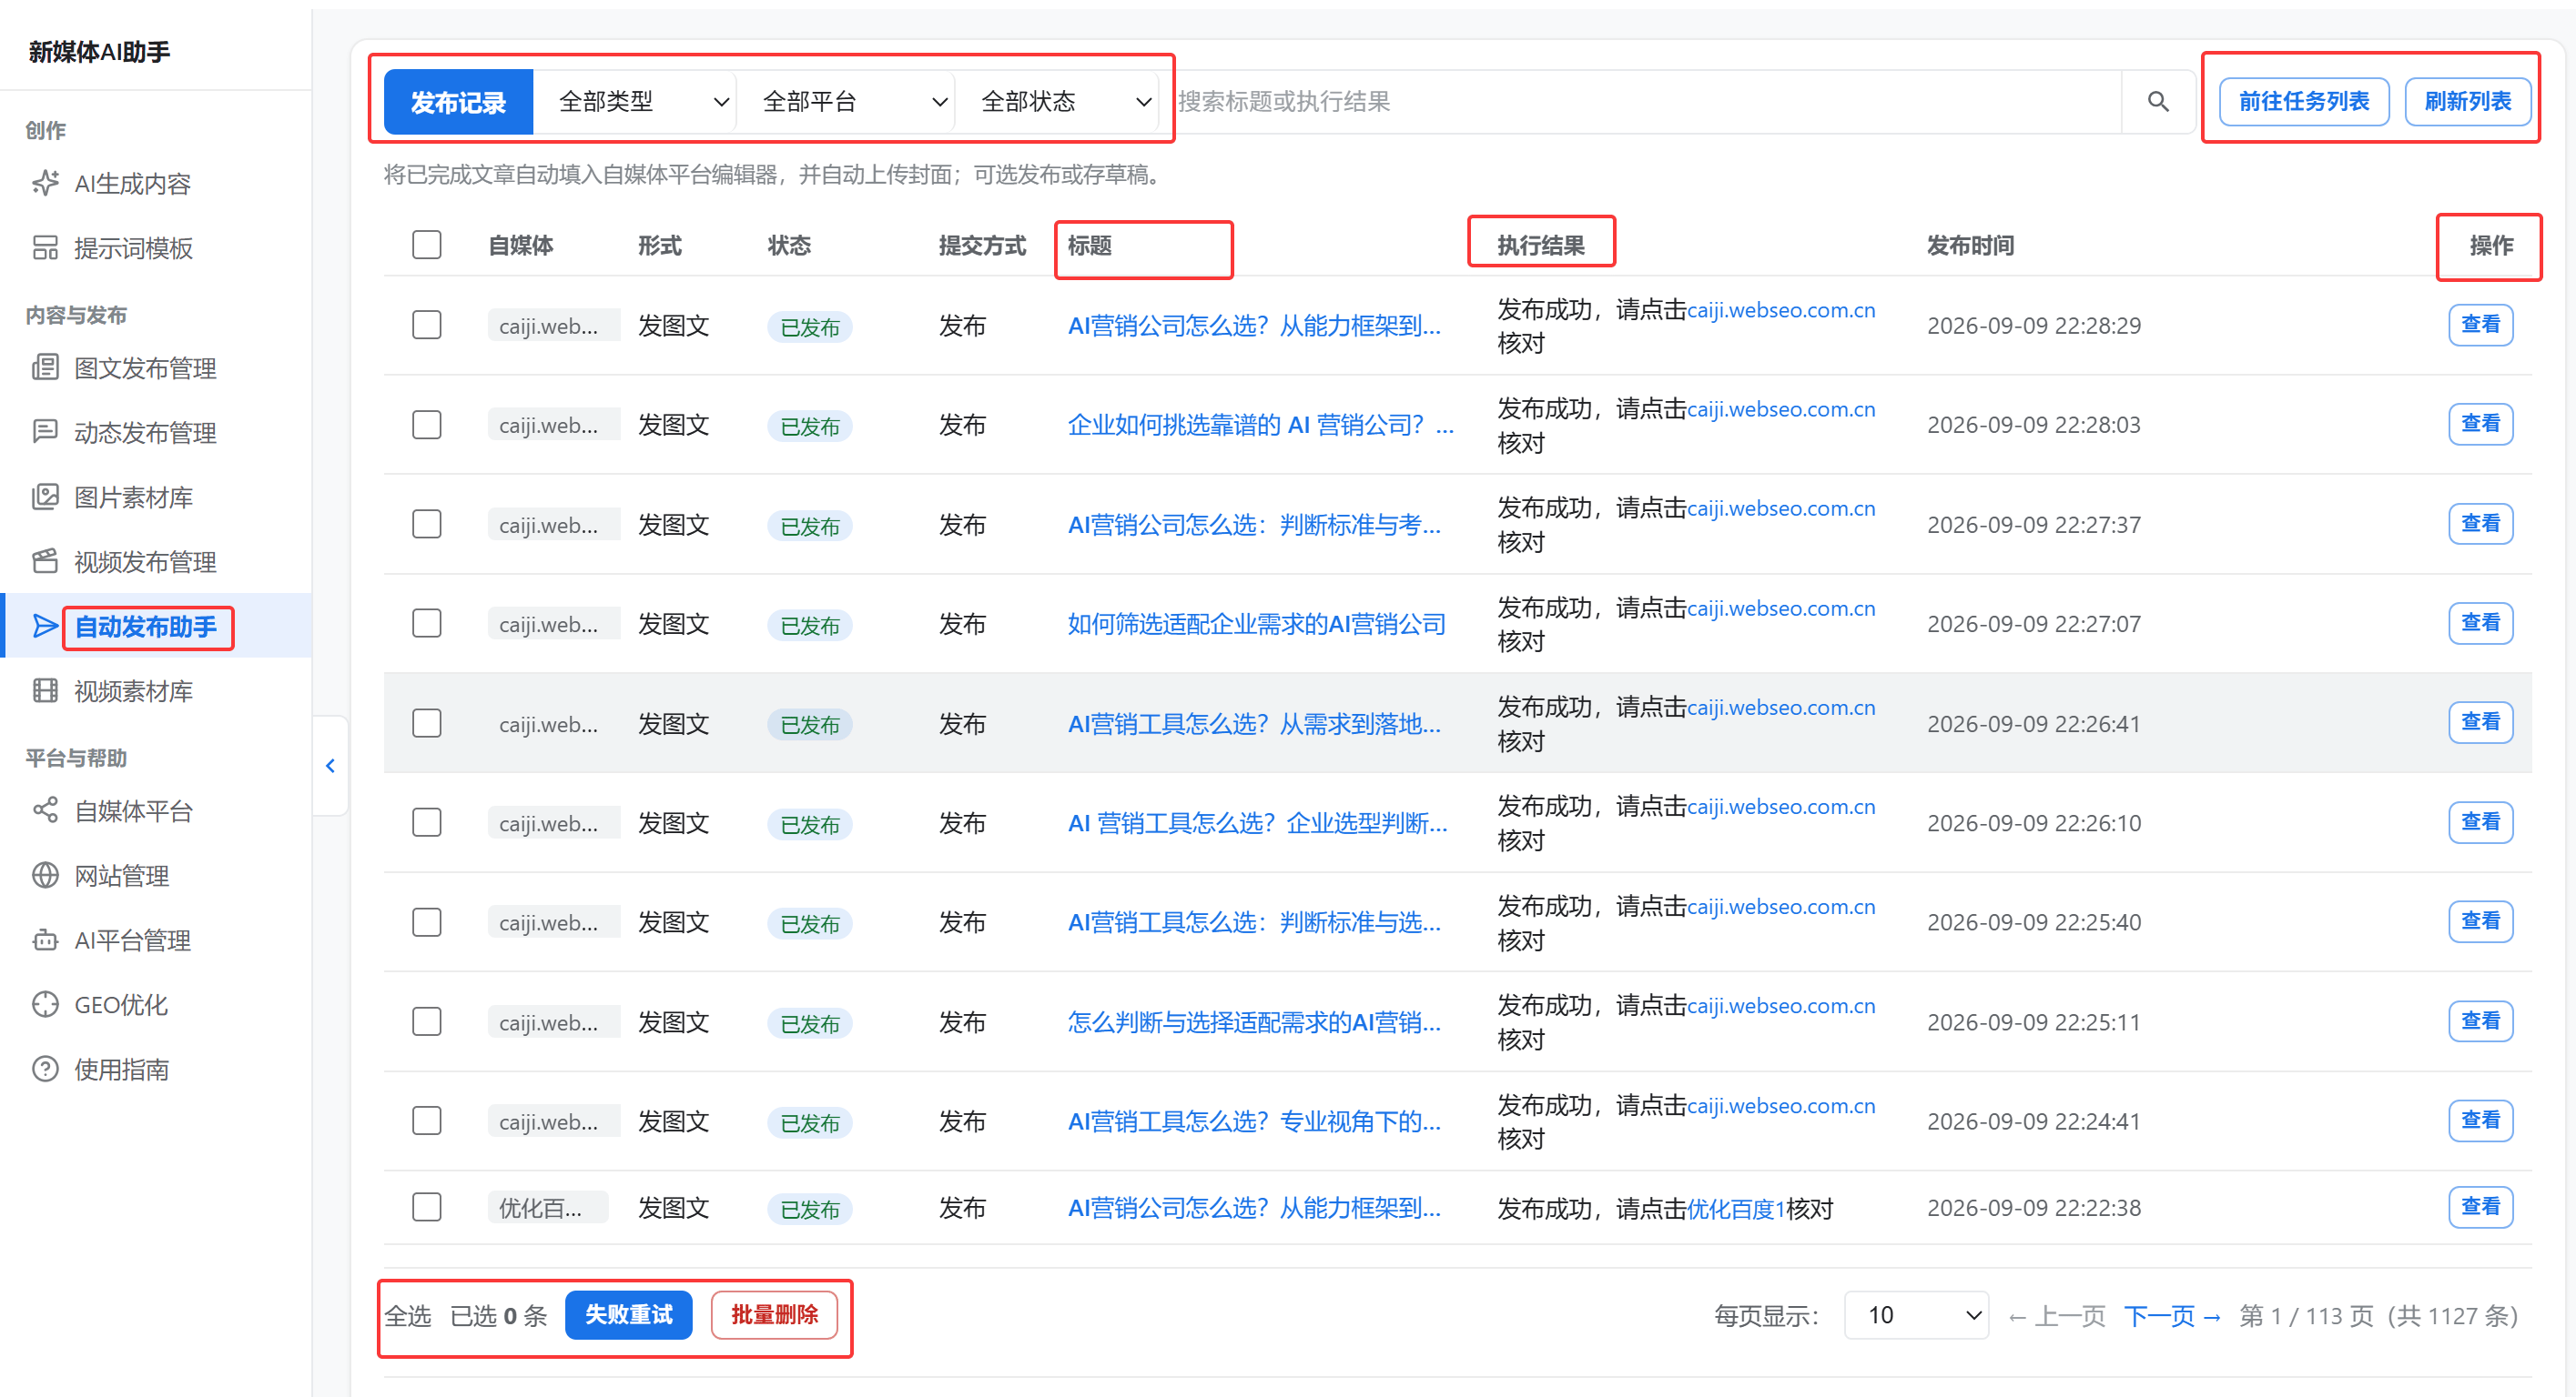Check the row published at 22:27:37
Screen dimensions: 2576x1397
pyautogui.click(x=427, y=524)
